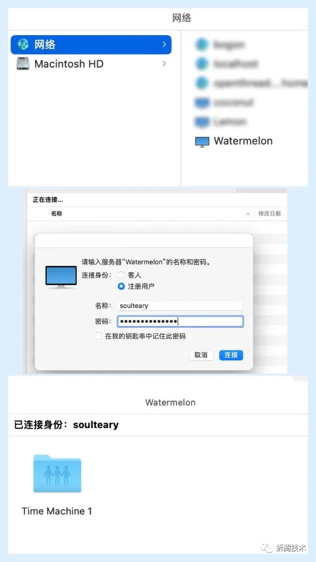The width and height of the screenshot is (316, 562).
Task: Expand the 网络 row chevron
Action: coord(164,44)
